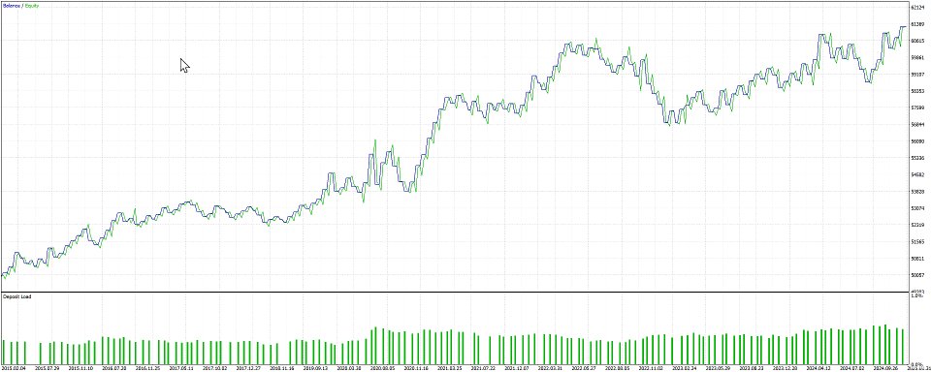The width and height of the screenshot is (931, 372).
Task: Click the Equity legend label
Action: [32, 6]
